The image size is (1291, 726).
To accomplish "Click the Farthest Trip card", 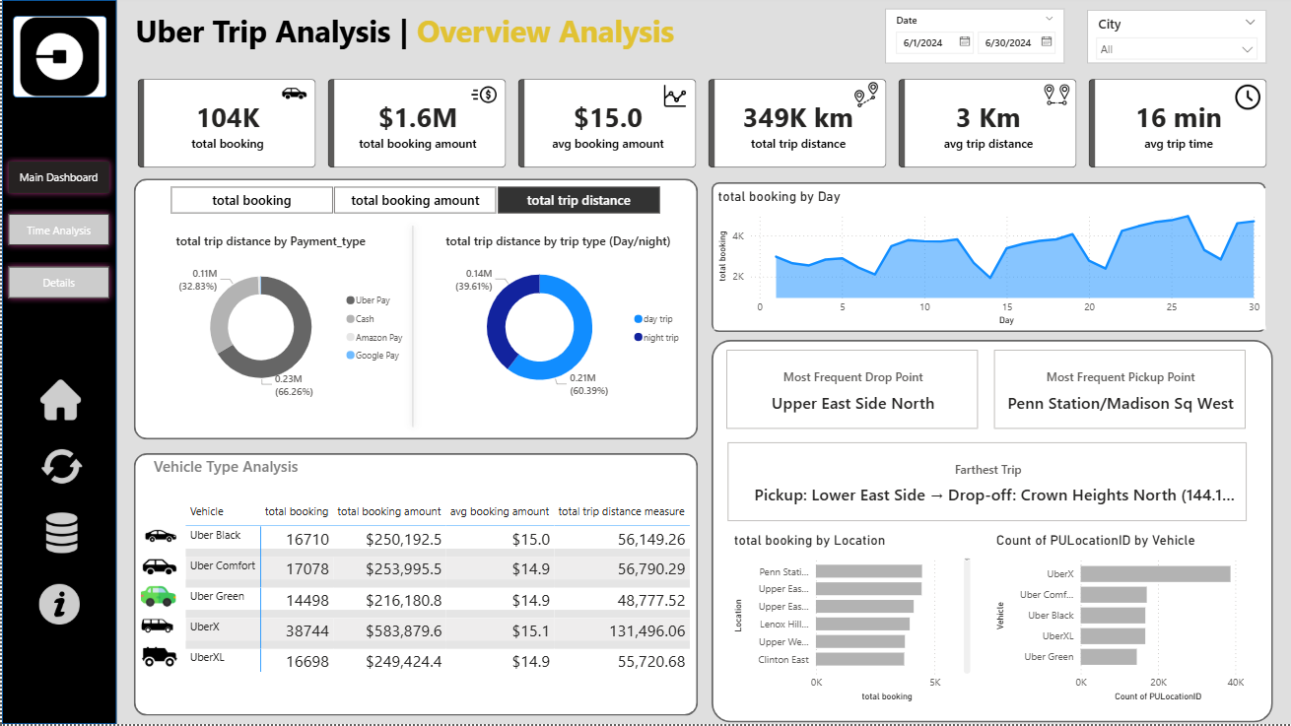I will [986, 482].
